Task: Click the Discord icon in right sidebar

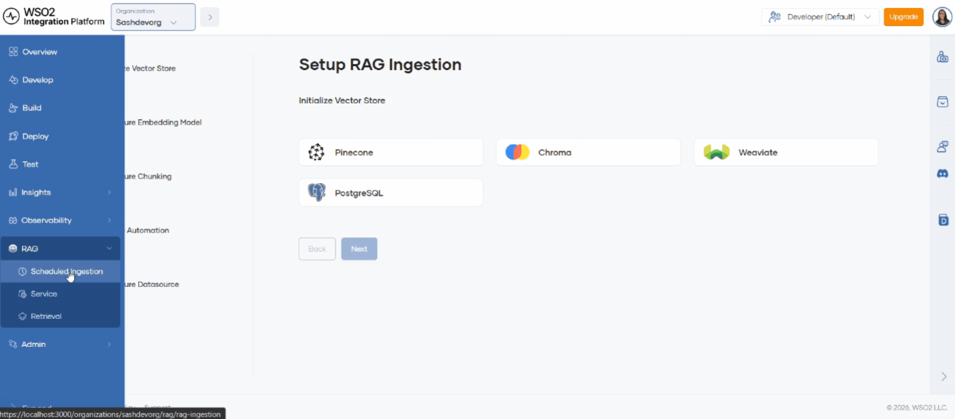Action: point(942,173)
